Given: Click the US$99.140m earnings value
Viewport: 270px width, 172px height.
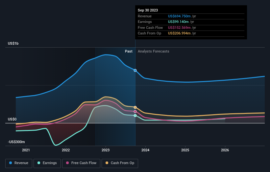Looking at the screenshot, I should tap(178, 22).
